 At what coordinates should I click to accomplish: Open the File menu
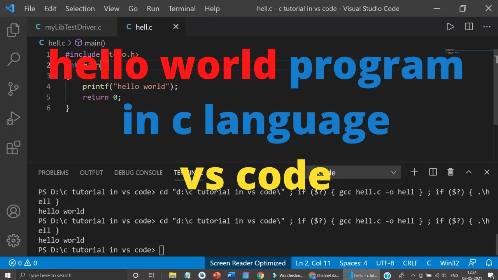(30, 9)
